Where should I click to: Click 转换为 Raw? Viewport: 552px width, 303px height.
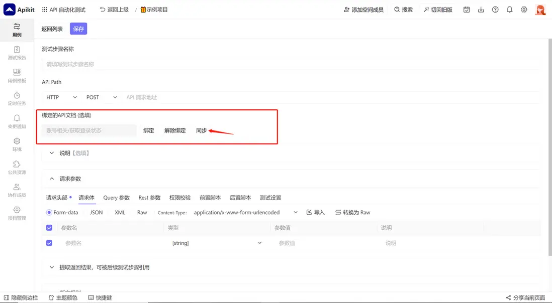353,212
